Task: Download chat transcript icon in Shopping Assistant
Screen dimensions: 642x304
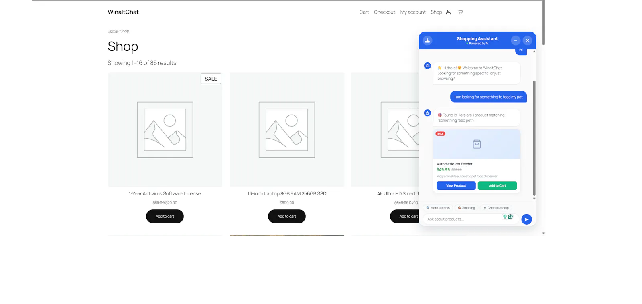Action: point(427,40)
